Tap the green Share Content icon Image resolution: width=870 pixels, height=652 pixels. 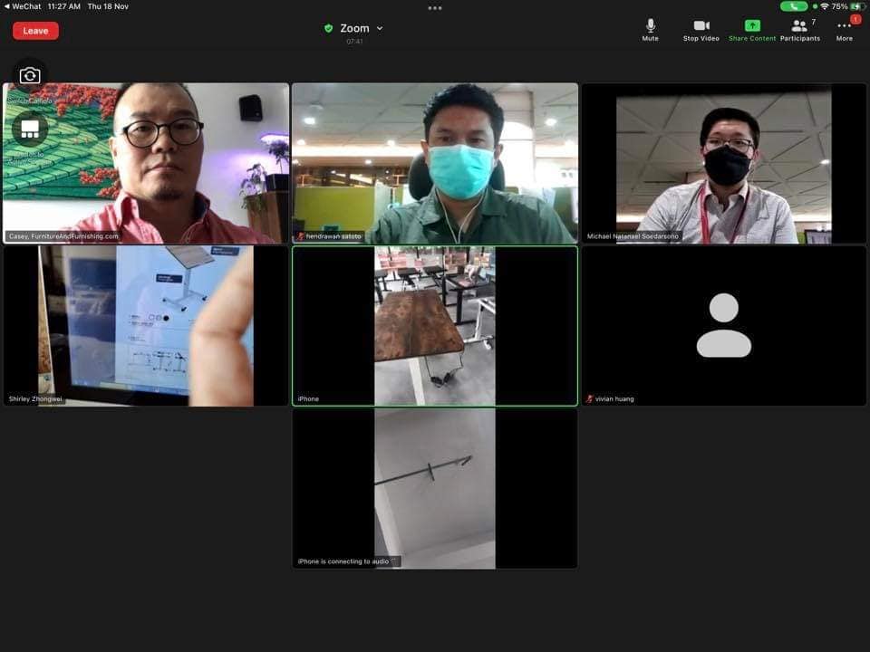click(752, 26)
